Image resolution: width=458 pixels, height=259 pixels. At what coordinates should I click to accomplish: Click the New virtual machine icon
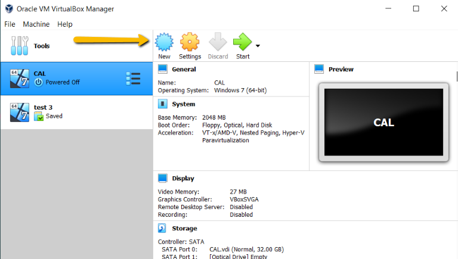tap(164, 42)
